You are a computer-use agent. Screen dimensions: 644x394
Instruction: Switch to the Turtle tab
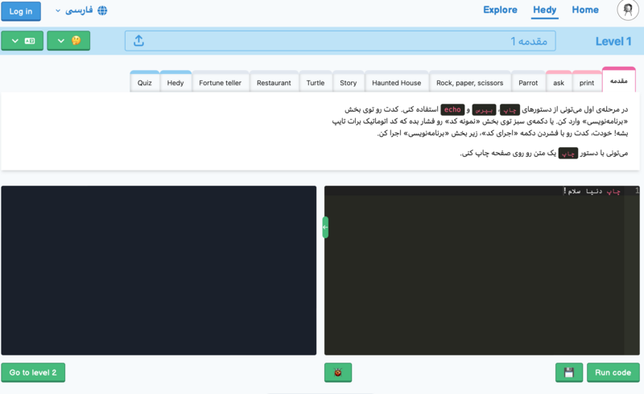[x=316, y=83]
